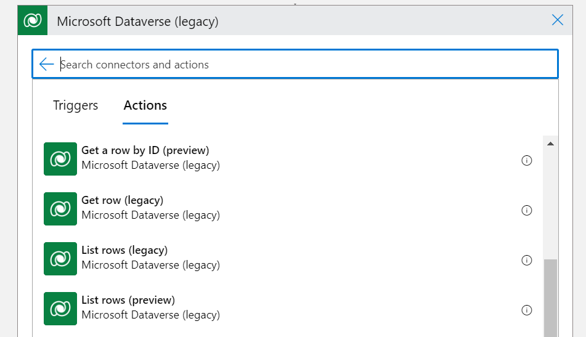Show info for Get a row by ID

[x=527, y=160]
